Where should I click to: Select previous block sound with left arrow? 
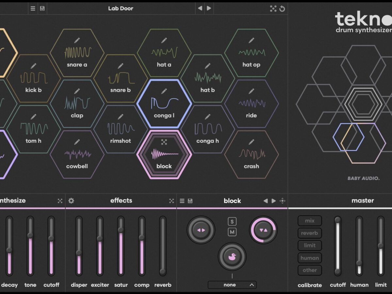tap(265, 201)
